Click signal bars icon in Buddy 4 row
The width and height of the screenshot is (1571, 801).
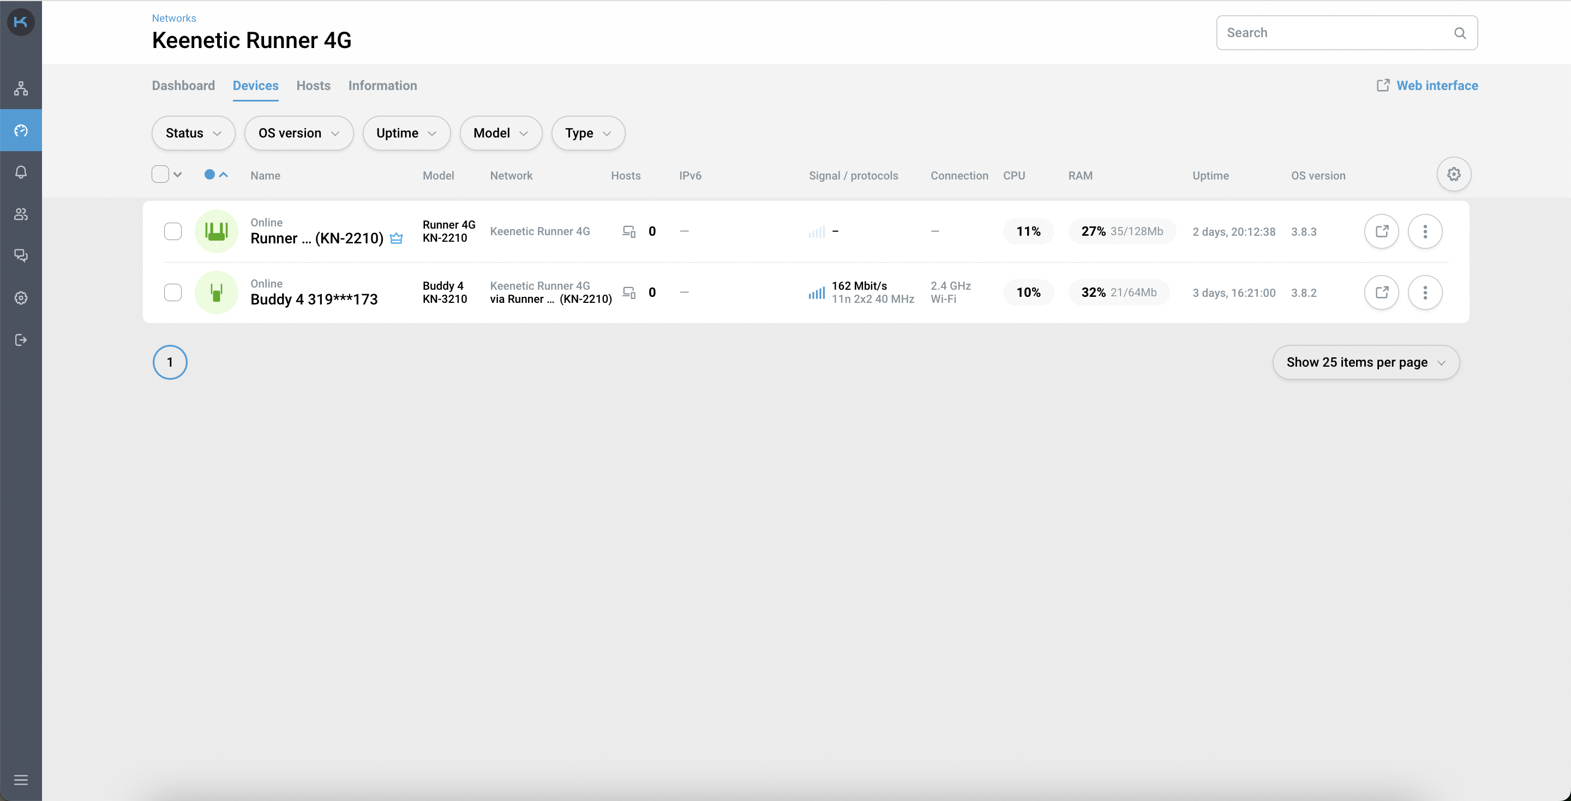[x=817, y=294]
